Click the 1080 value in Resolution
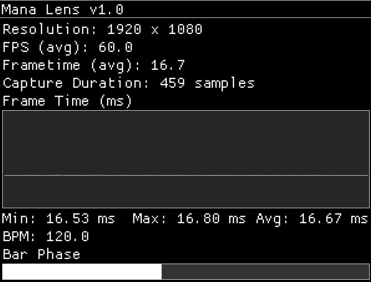Image resolution: width=371 pixels, height=282 pixels. (185, 29)
